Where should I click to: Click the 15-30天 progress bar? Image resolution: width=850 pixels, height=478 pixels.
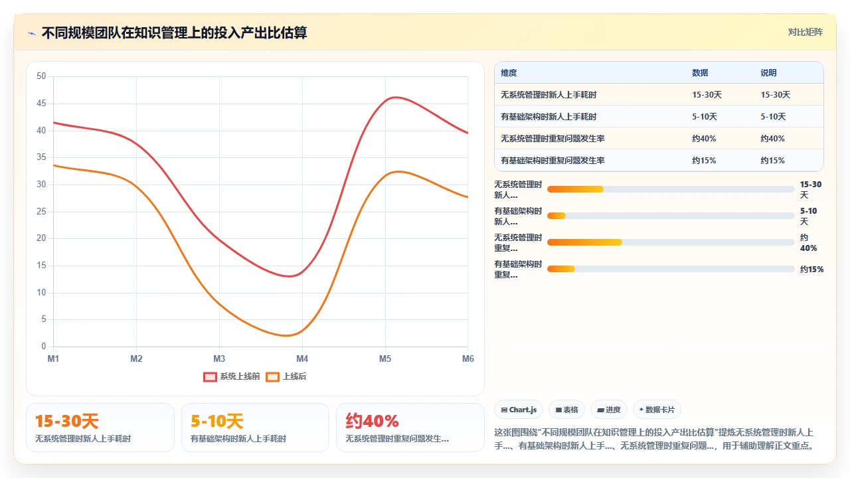[671, 189]
